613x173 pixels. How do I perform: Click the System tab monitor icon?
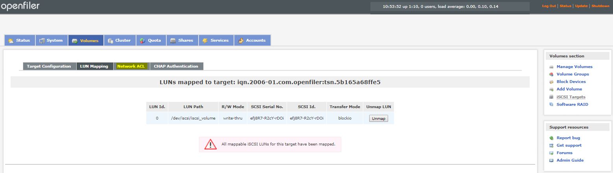42,40
